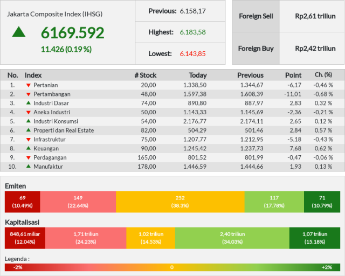Click the red down arrow beside Aneka Industri

[x=29, y=112]
